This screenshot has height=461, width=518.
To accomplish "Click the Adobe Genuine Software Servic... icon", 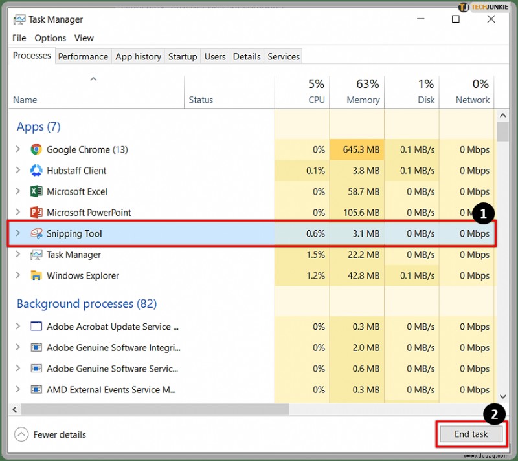I will pyautogui.click(x=36, y=369).
